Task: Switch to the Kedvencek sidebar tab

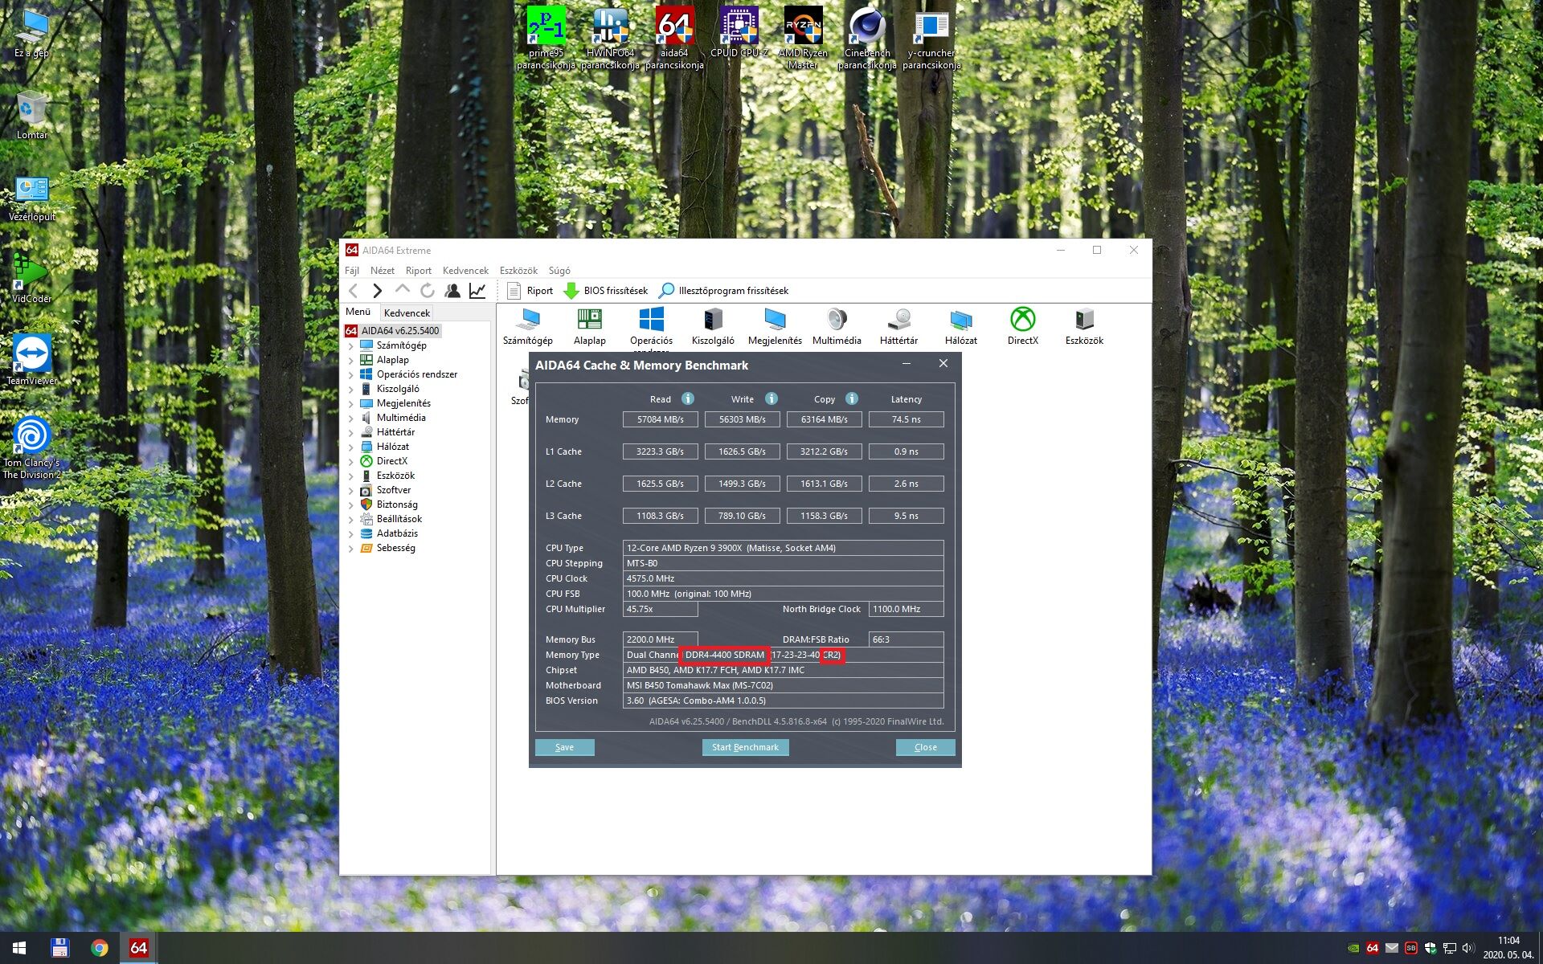Action: click(407, 313)
